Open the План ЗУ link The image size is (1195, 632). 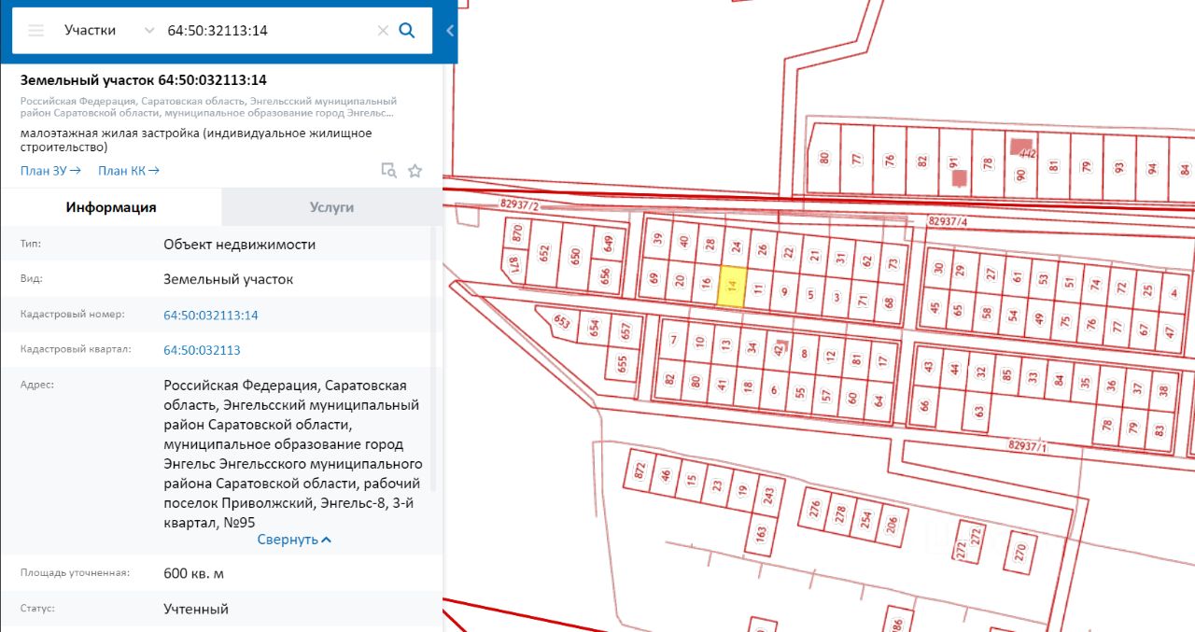coord(50,170)
